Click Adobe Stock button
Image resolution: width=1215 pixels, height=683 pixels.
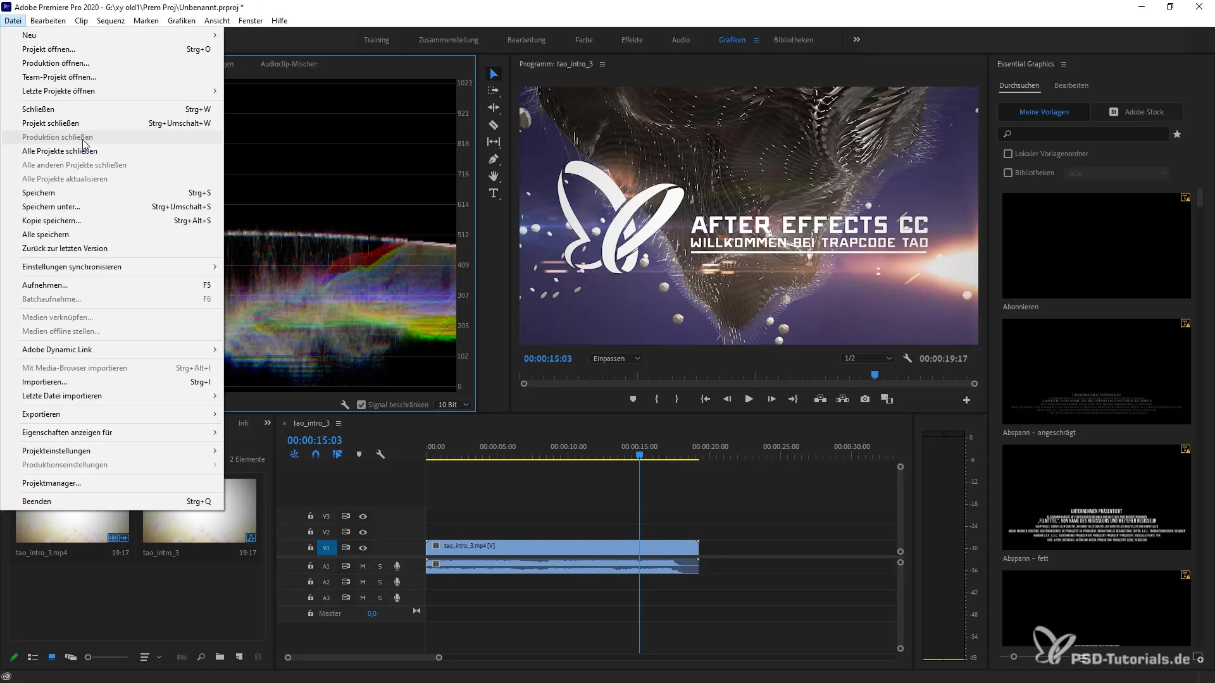[x=1137, y=112]
